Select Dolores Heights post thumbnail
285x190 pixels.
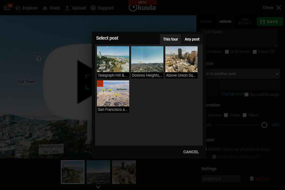point(147,62)
